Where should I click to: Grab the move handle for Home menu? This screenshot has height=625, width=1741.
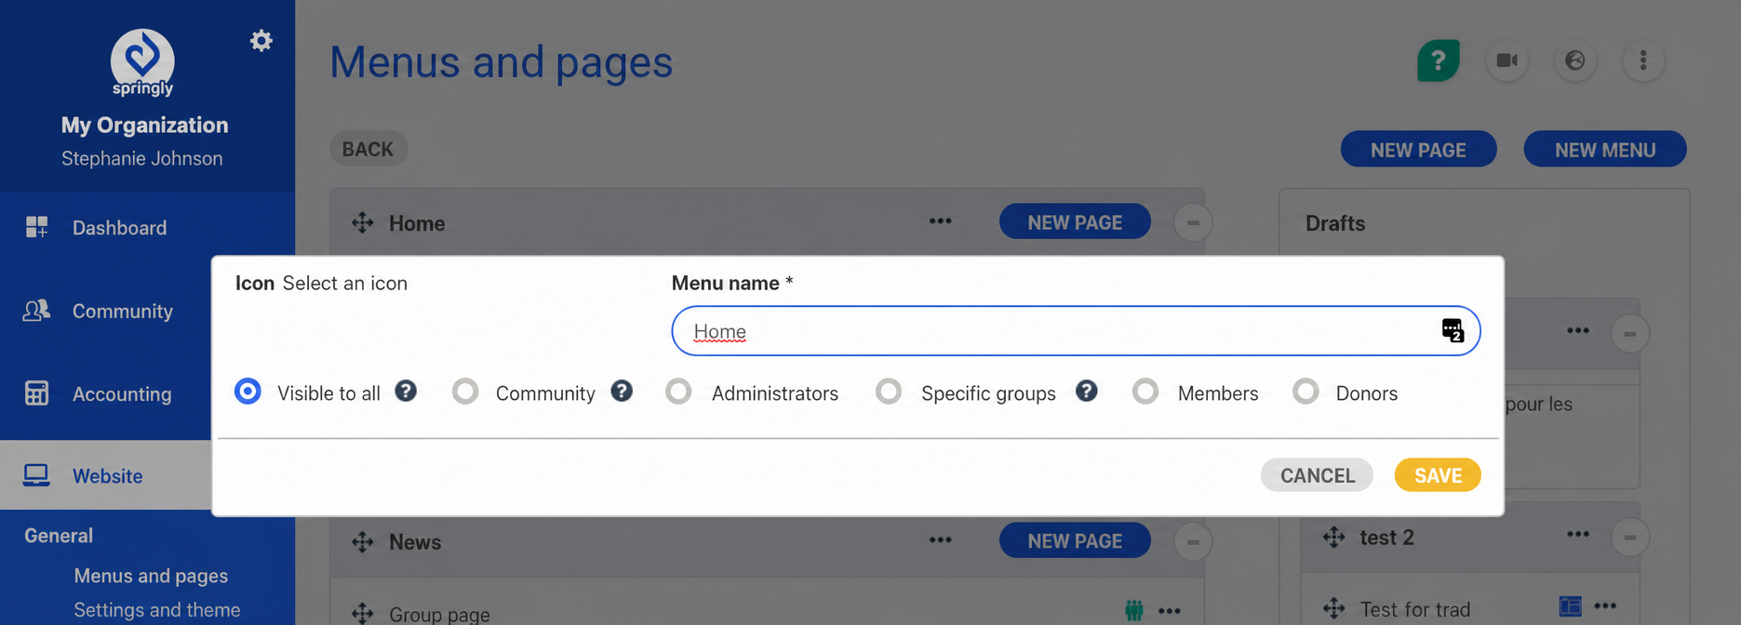(x=362, y=223)
